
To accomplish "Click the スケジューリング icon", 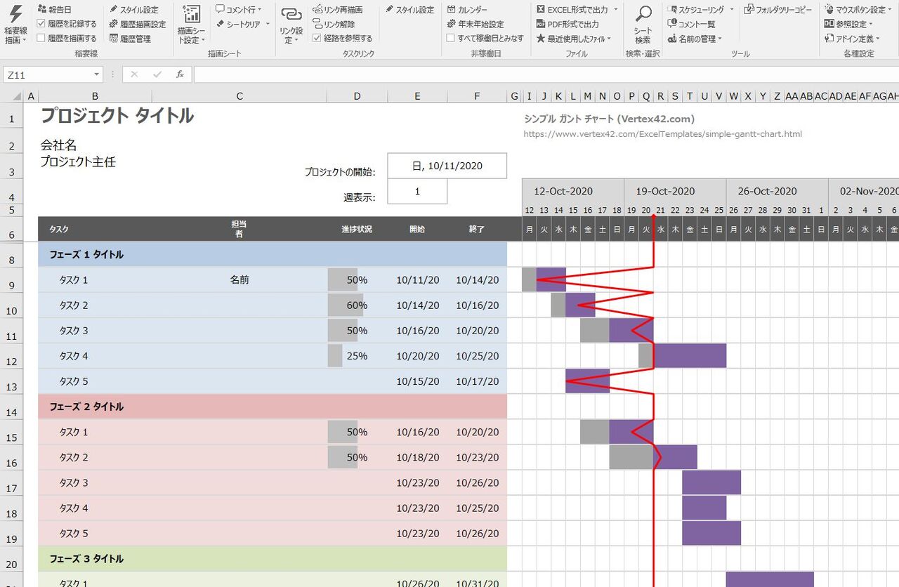I will tap(672, 10).
